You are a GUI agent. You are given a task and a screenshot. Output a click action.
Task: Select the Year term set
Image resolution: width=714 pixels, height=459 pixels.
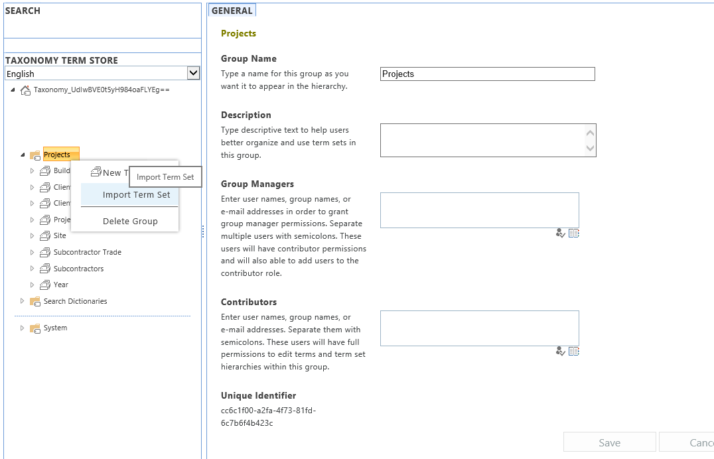point(60,285)
